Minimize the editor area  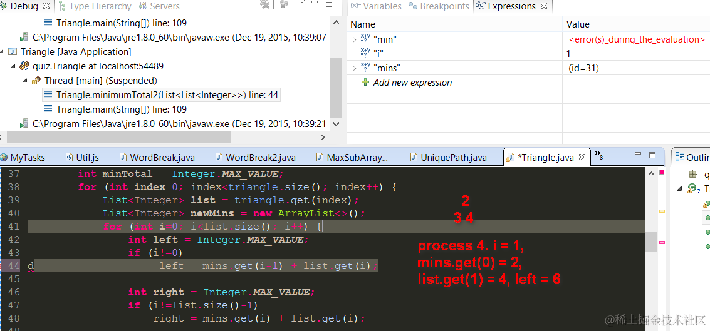pyautogui.click(x=637, y=155)
